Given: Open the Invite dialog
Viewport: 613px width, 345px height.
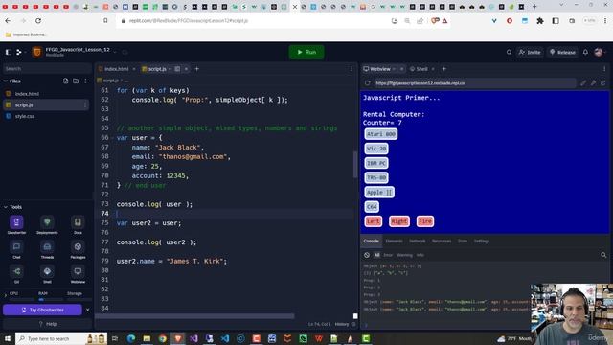Looking at the screenshot, I should click(x=530, y=52).
